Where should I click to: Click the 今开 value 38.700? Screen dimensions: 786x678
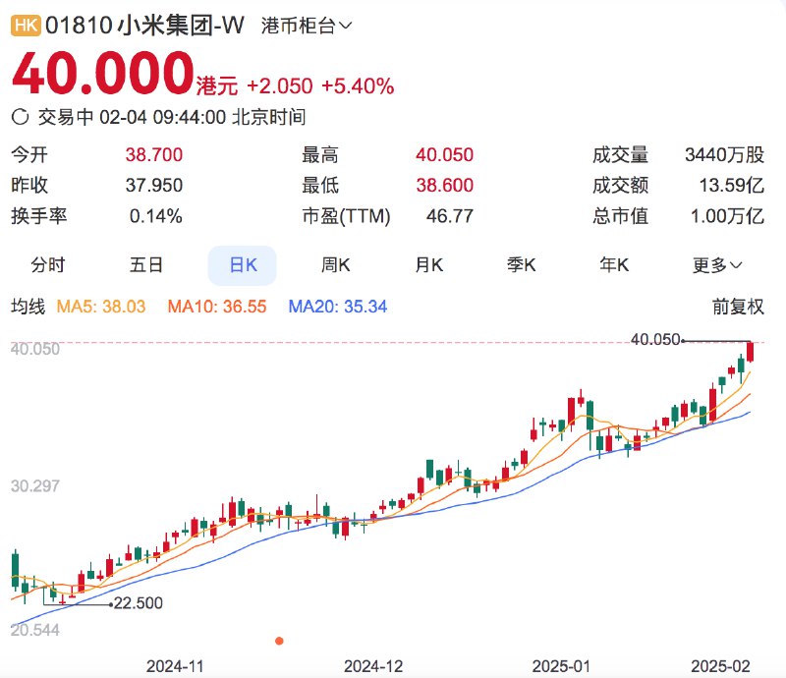(154, 155)
